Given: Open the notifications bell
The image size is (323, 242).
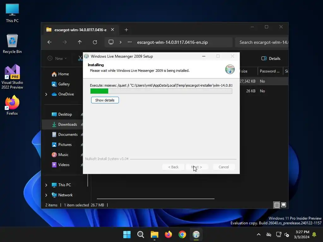Looking at the screenshot, I should point(314,234).
